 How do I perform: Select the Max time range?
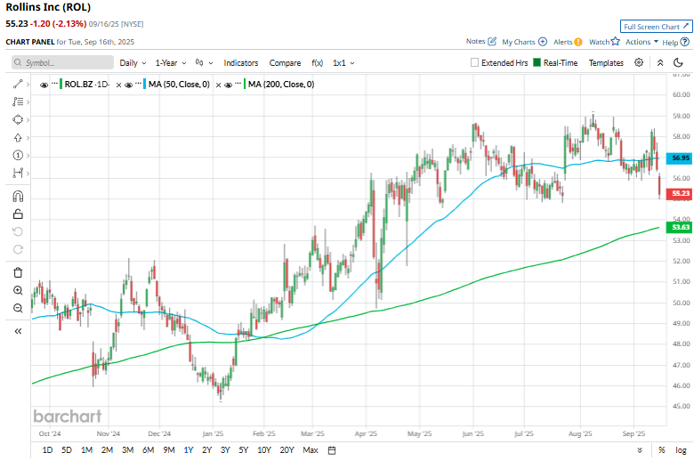coord(311,450)
